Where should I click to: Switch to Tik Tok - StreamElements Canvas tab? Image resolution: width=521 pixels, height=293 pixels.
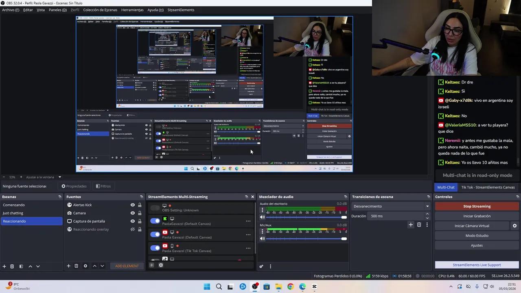point(488,187)
